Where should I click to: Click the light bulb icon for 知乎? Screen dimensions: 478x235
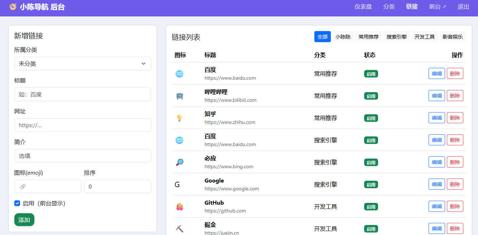pyautogui.click(x=179, y=118)
